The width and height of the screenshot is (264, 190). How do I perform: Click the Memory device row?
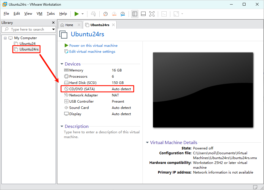pos(98,70)
